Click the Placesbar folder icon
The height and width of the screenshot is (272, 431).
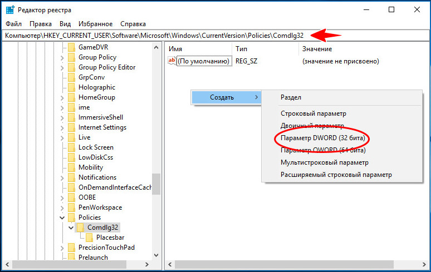89,238
